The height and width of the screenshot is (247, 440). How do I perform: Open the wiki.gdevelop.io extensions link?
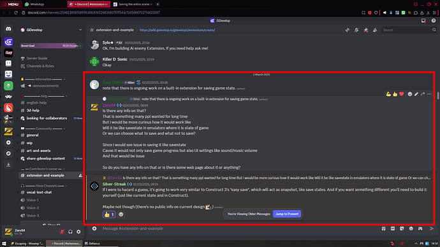click(177, 30)
